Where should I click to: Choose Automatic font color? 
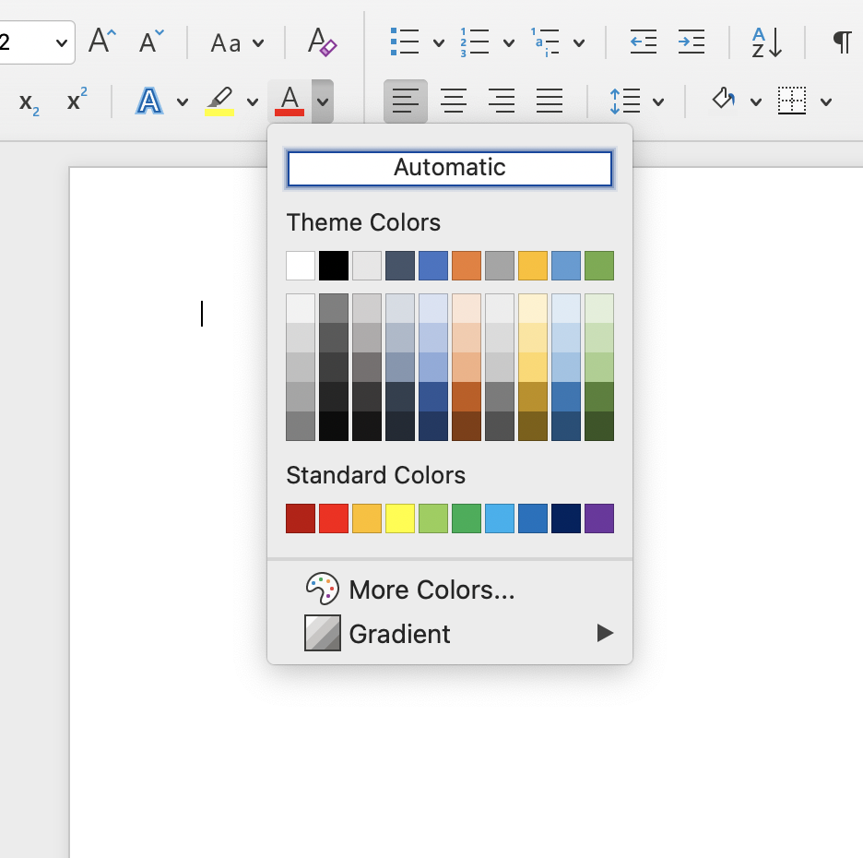tap(450, 168)
